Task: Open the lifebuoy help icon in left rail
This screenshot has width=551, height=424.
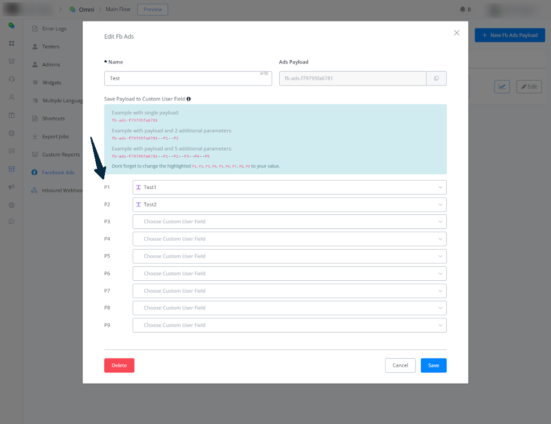Action: click(x=12, y=133)
